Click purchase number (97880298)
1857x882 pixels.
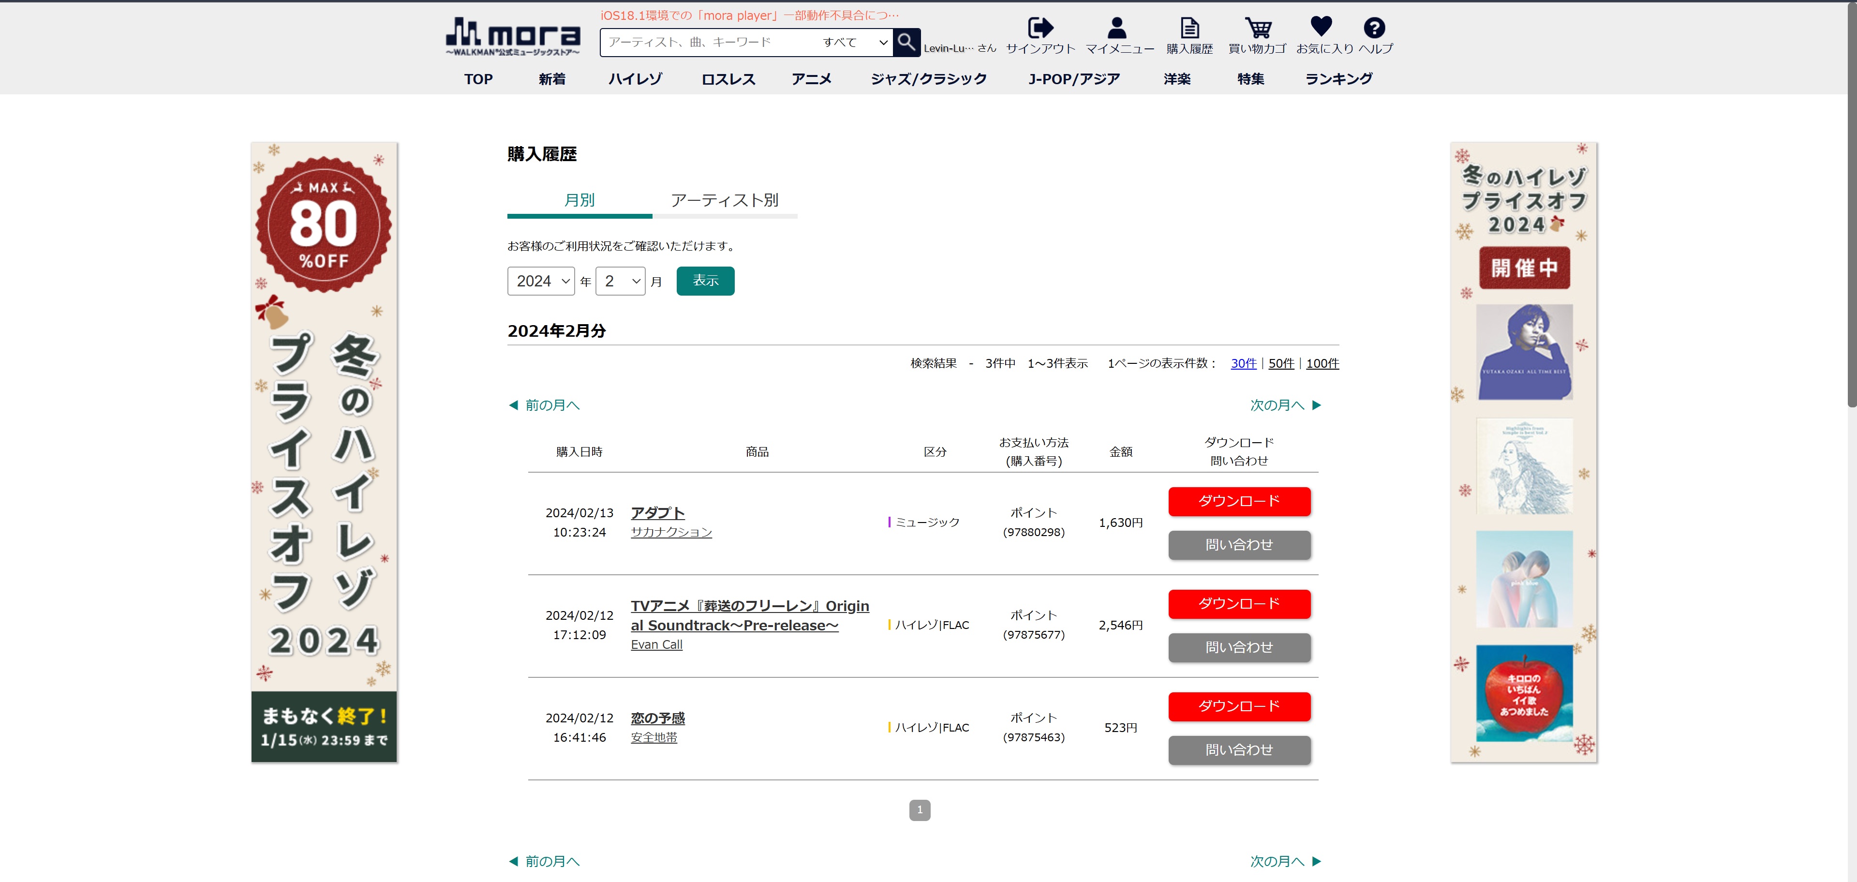point(1033,532)
